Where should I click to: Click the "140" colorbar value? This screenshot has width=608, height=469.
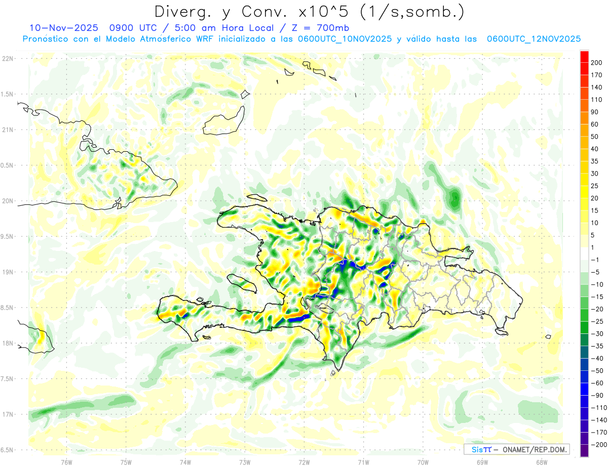click(596, 88)
